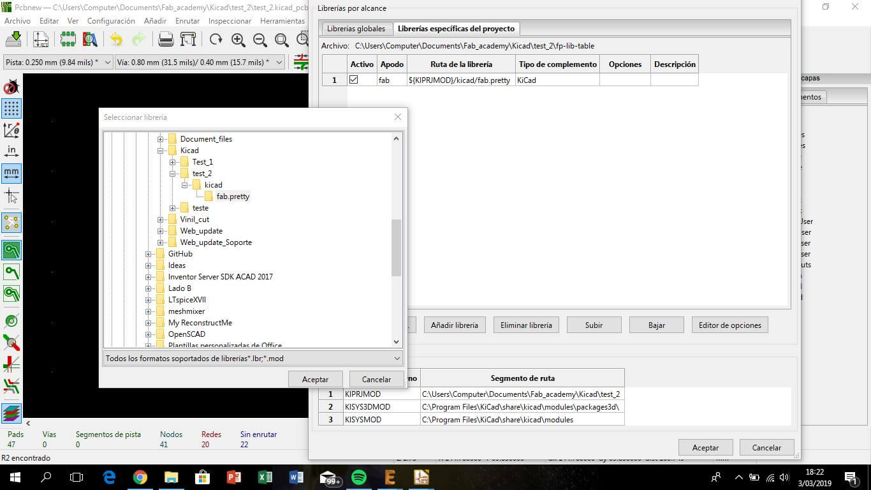Click the Redraw view icon
This screenshot has width=871, height=490.
[x=216, y=40]
